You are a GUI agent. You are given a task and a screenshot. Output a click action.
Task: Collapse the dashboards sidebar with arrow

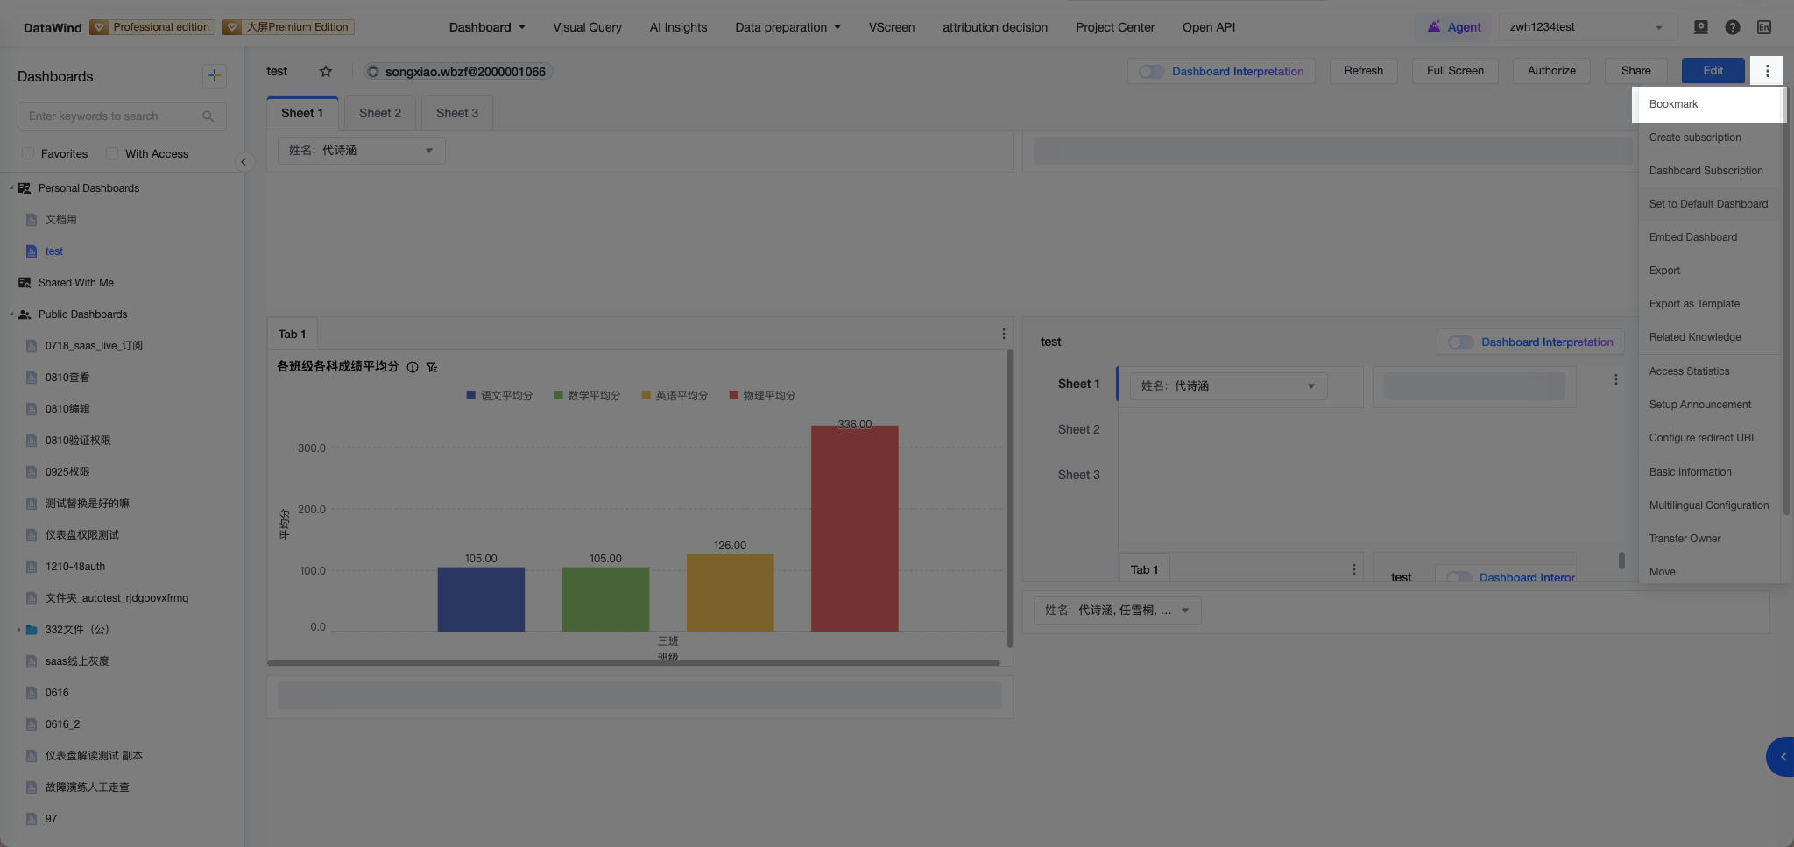tap(244, 162)
